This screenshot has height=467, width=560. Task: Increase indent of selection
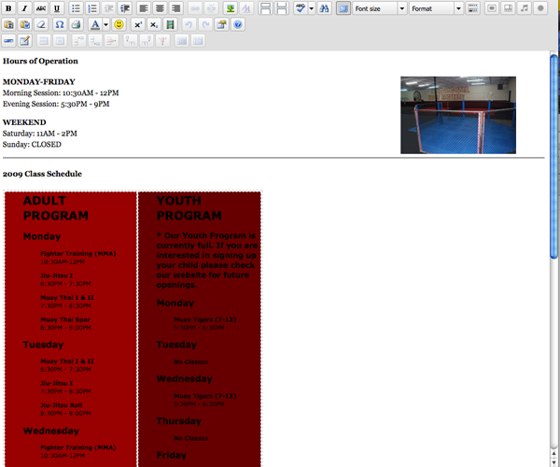(x=125, y=8)
